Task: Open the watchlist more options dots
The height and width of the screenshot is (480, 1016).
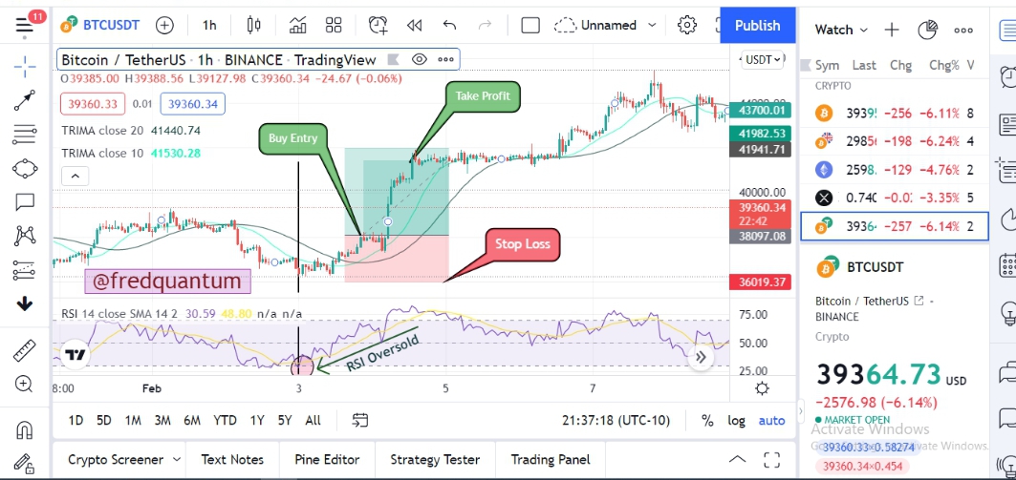Action: click(x=963, y=30)
